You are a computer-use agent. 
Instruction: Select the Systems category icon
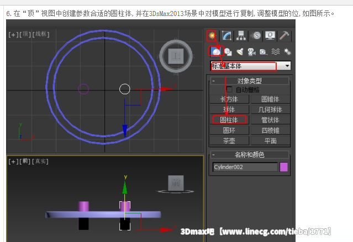[x=287, y=52]
